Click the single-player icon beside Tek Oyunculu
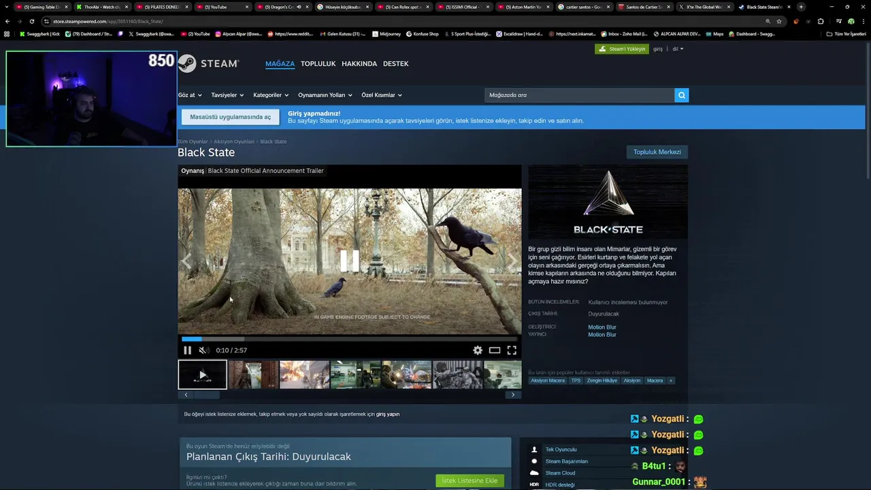The width and height of the screenshot is (871, 490). click(x=534, y=450)
